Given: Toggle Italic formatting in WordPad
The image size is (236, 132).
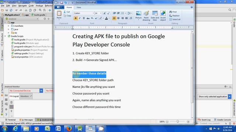Looking at the screenshot, I should click(80, 18).
